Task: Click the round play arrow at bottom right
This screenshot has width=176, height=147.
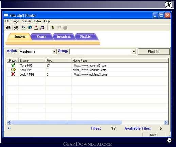Action: coord(169,141)
